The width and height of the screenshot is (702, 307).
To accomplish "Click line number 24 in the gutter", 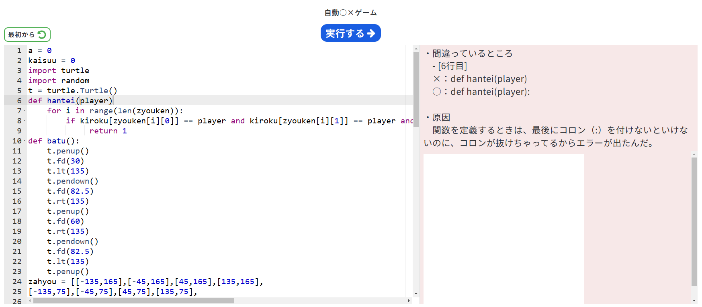I will pos(17,281).
